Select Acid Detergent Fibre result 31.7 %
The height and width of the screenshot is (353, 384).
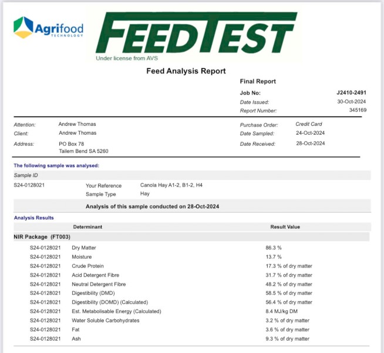coord(289,275)
